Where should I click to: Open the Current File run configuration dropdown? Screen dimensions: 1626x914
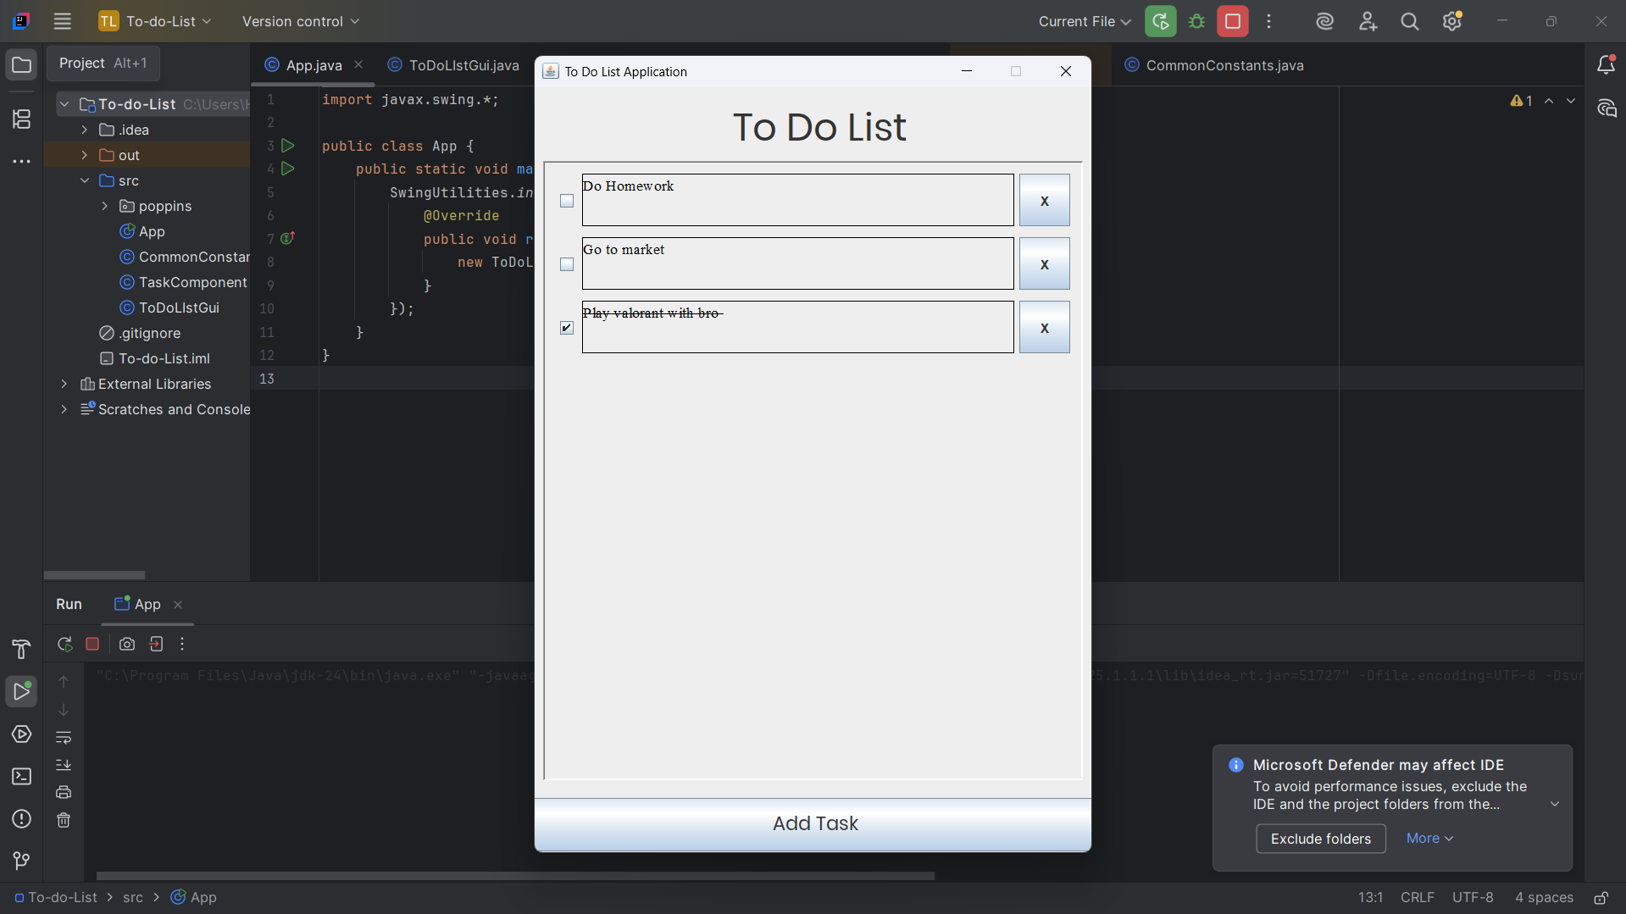coord(1085,21)
